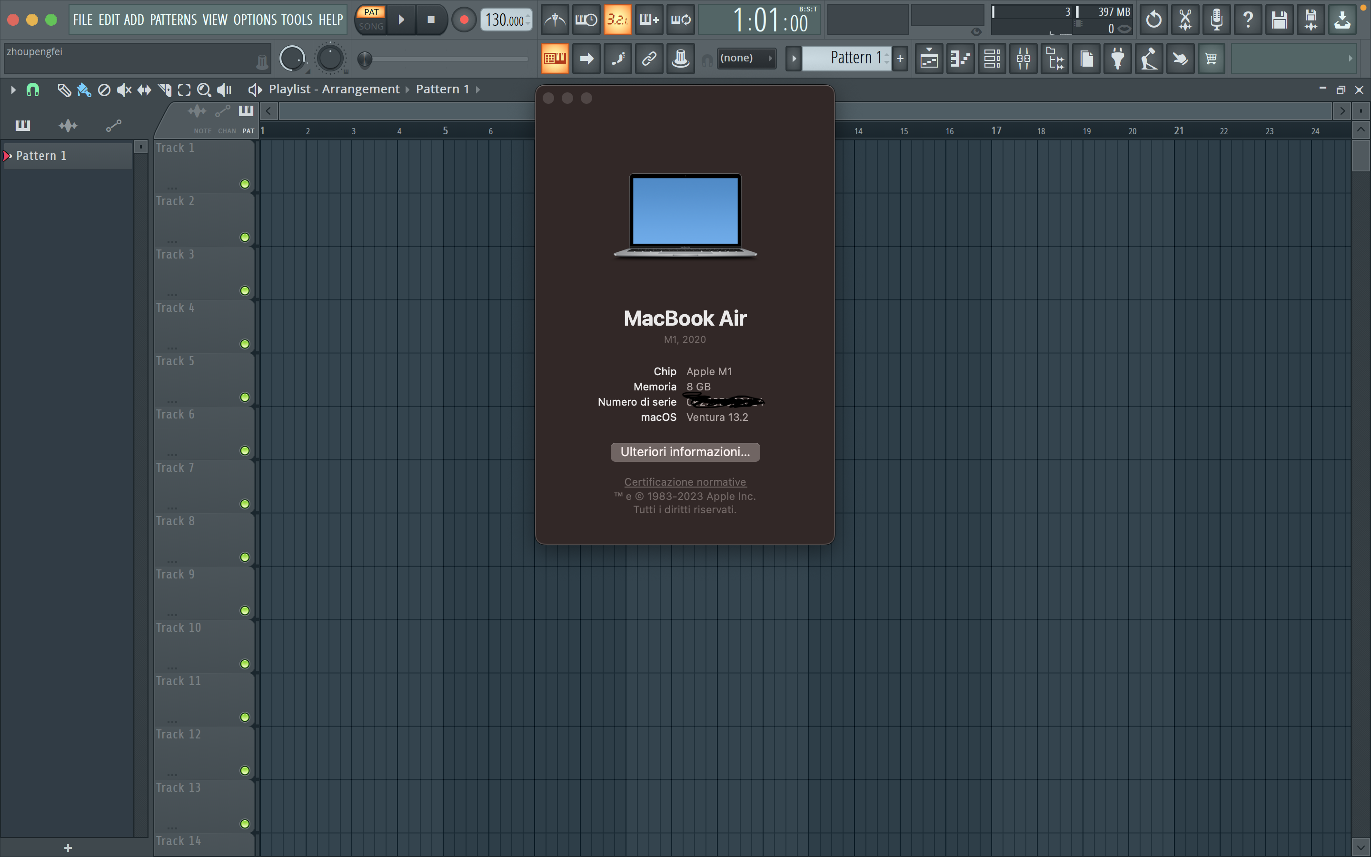Click the stop button

(x=431, y=20)
